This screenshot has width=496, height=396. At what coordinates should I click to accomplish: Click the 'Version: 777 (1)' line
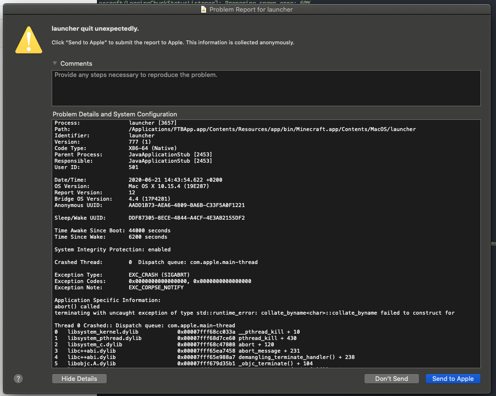click(x=102, y=142)
